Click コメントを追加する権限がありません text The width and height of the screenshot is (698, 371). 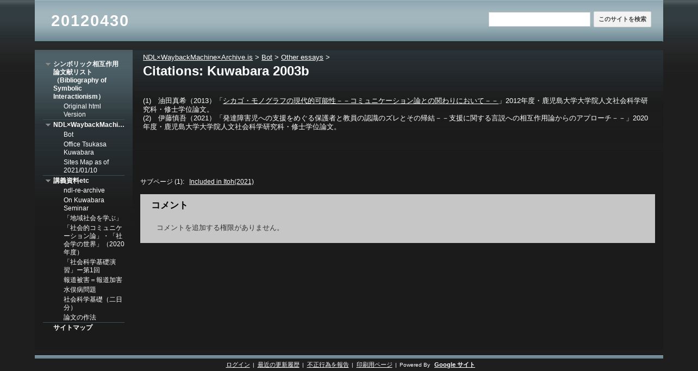pyautogui.click(x=220, y=228)
